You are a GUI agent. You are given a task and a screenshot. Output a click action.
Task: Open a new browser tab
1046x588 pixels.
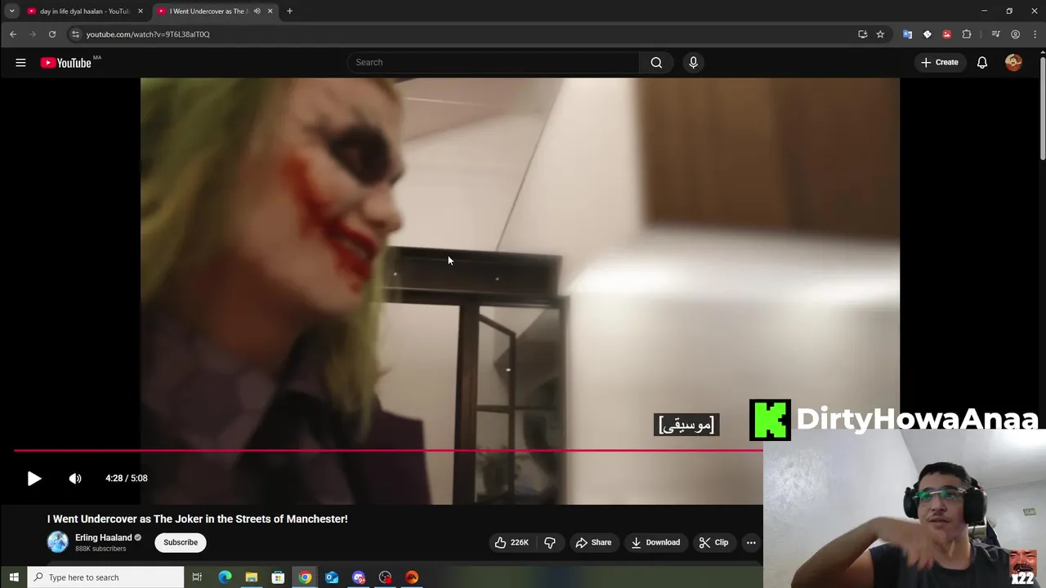pyautogui.click(x=289, y=11)
